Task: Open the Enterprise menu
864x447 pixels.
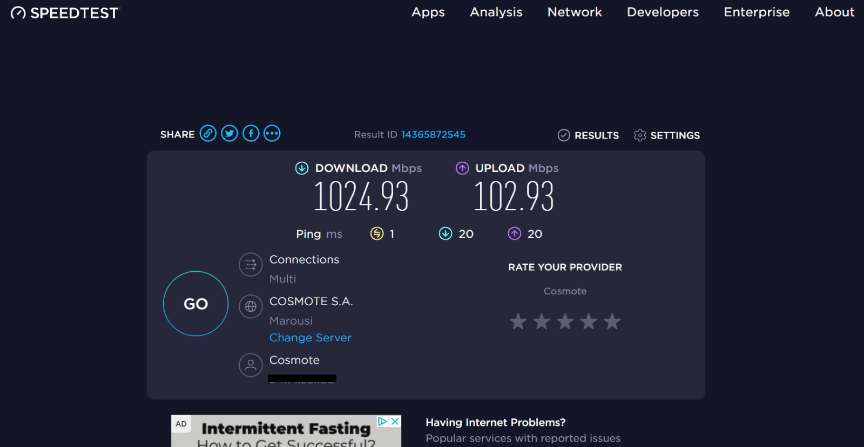Action: pyautogui.click(x=757, y=12)
